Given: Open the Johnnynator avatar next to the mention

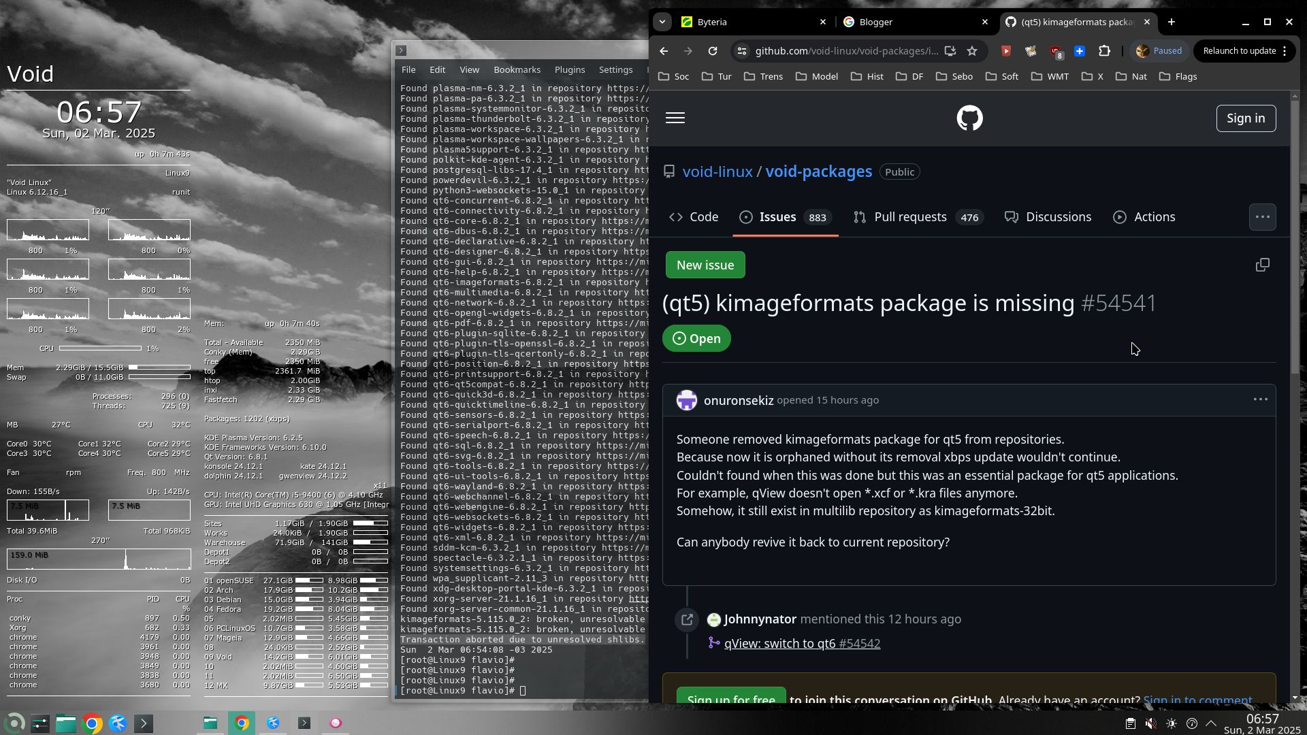Looking at the screenshot, I should tap(713, 619).
